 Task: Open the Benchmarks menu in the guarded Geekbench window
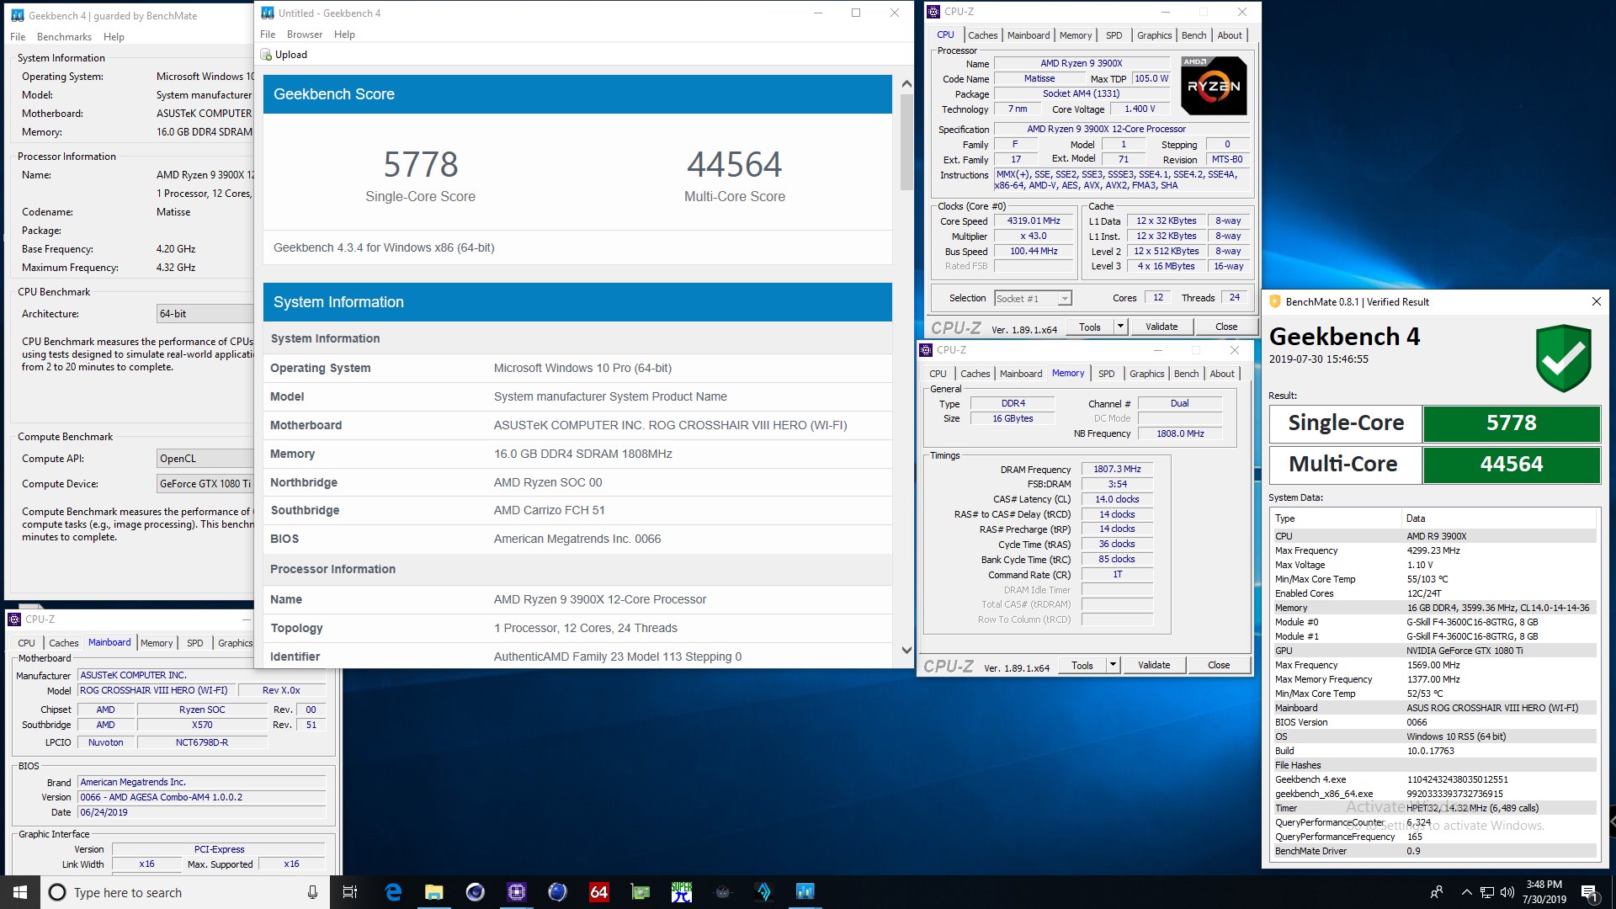click(x=64, y=37)
